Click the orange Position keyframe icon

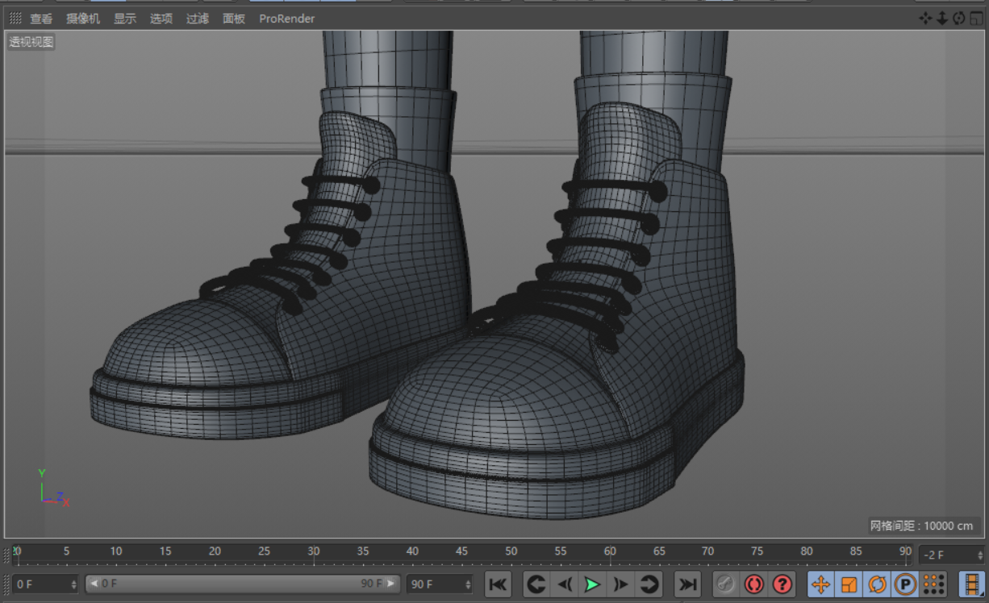point(820,584)
